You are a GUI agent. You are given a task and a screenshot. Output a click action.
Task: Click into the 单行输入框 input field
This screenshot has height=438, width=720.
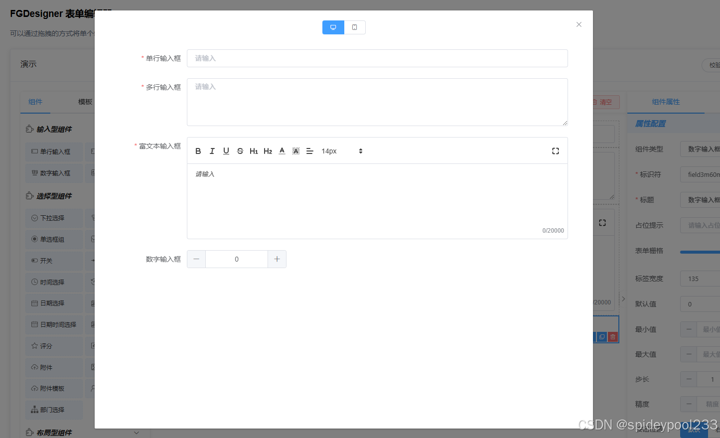pos(377,58)
